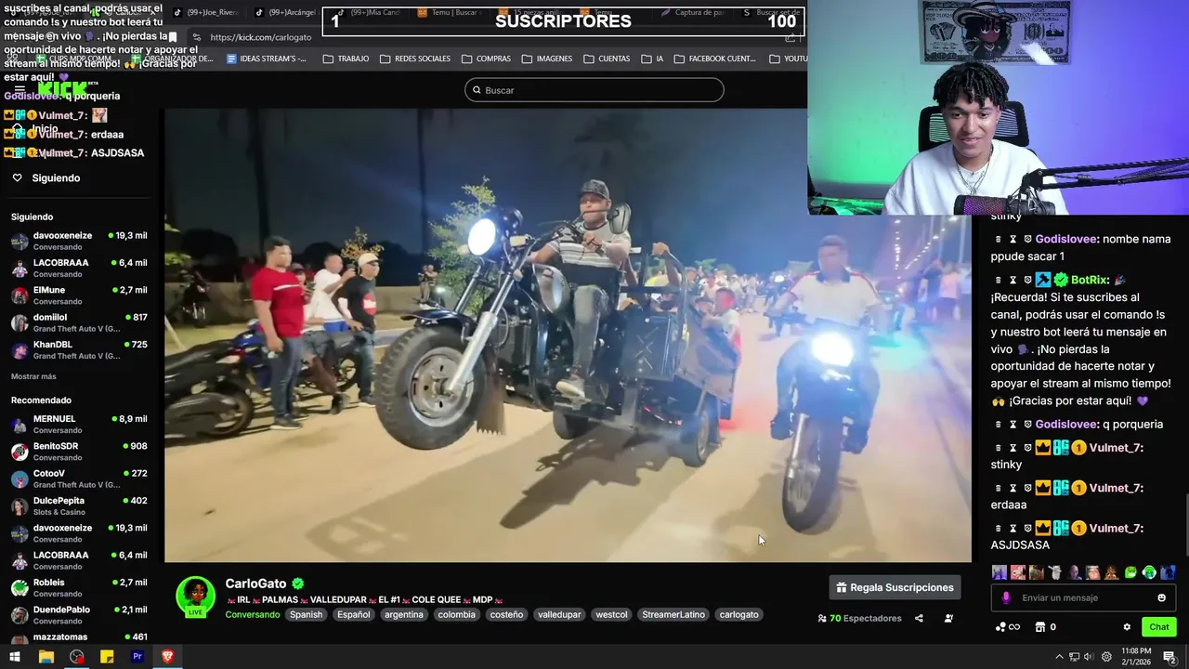The height and width of the screenshot is (669, 1189).
Task: Open the IA bookmarks folder
Action: 652,59
